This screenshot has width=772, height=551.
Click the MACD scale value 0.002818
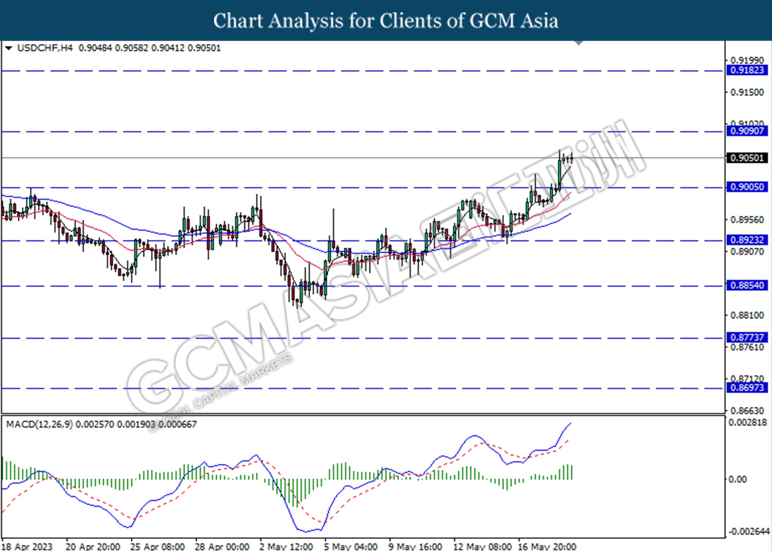[748, 423]
